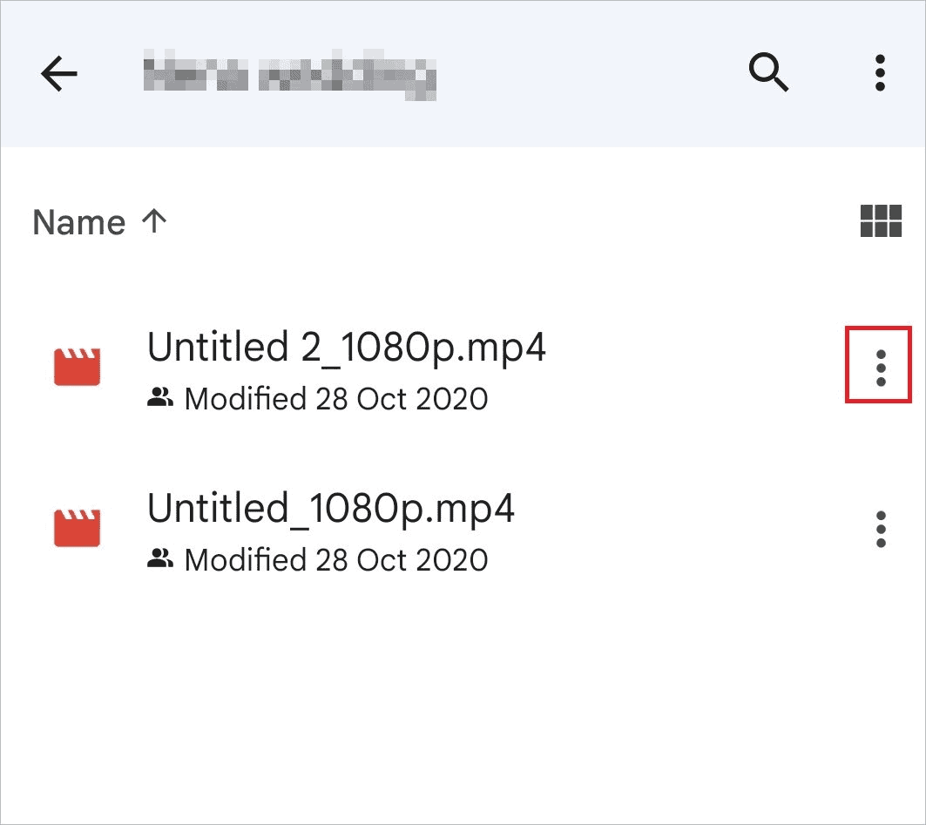Click the red video icon for Untitled 2_1080p.mp4
926x825 pixels.
click(78, 367)
